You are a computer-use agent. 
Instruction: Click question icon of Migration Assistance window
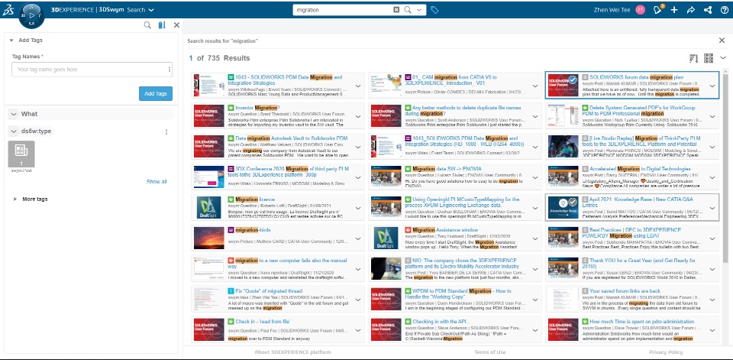pyautogui.click(x=408, y=230)
